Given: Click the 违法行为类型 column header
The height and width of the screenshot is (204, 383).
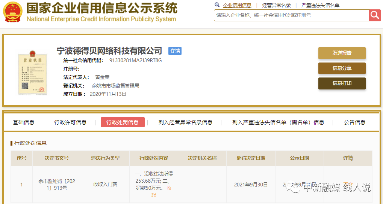Looking at the screenshot, I should (105, 158).
